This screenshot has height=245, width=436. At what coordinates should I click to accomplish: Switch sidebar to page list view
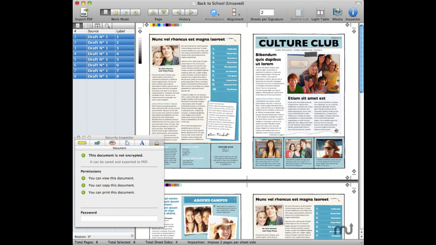click(x=78, y=26)
